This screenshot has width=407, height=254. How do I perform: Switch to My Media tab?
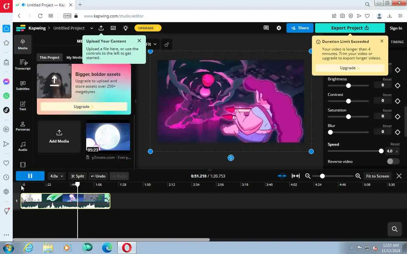coord(74,57)
